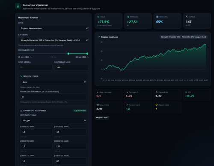Image resolution: width=214 pixels, height=166 pixels.
Task: Click the profit curve peak near bet #147
Action: click(205, 44)
